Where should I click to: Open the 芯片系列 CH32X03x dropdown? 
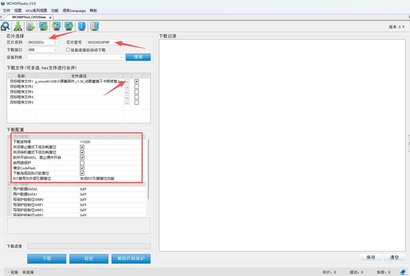pos(42,42)
